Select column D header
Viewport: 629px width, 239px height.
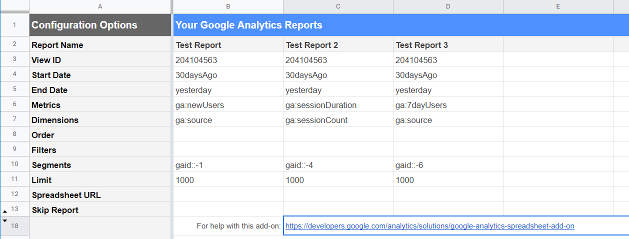point(448,6)
